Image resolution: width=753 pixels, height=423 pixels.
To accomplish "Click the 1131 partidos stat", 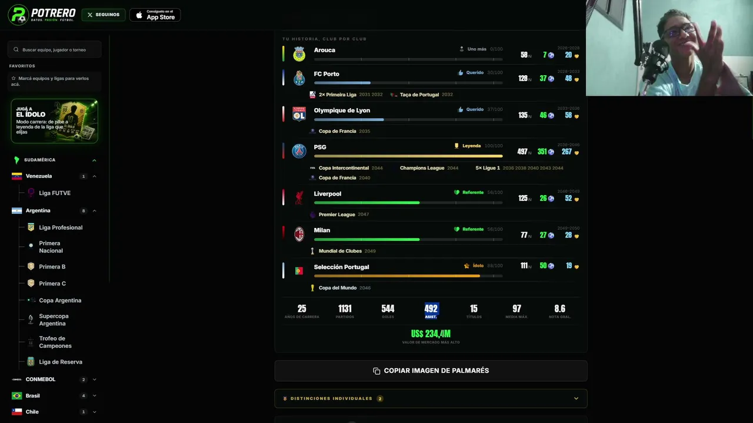I will (345, 311).
